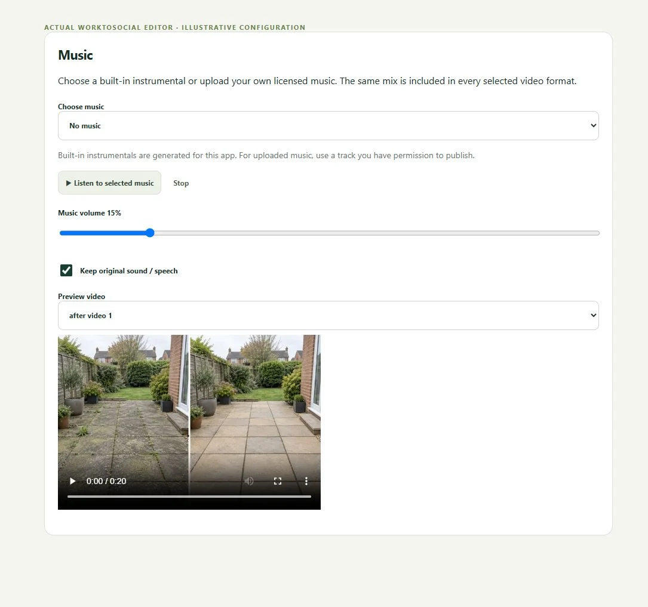Viewport: 648px width, 607px height.
Task: Open video more options menu
Action: tap(306, 481)
